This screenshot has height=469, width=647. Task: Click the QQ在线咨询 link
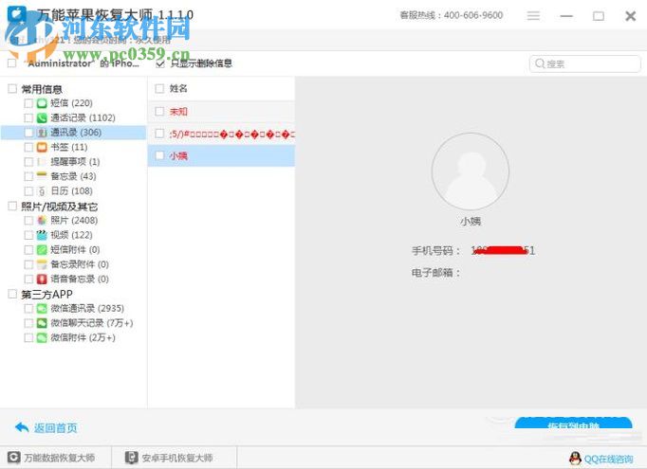click(609, 459)
